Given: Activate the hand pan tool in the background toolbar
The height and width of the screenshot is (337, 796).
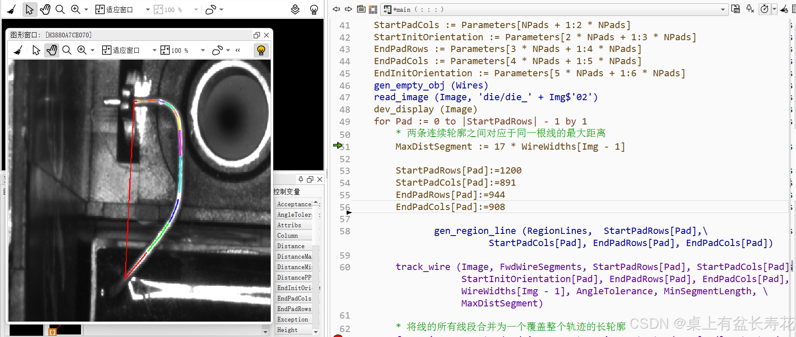Looking at the screenshot, I should [x=45, y=9].
